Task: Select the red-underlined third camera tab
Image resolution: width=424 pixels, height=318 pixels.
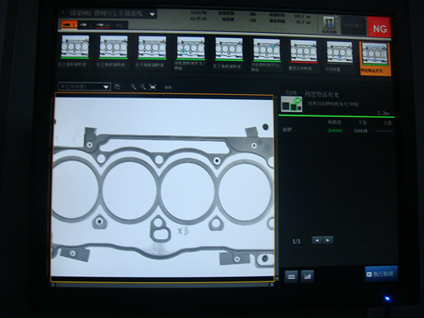Action: point(103,25)
